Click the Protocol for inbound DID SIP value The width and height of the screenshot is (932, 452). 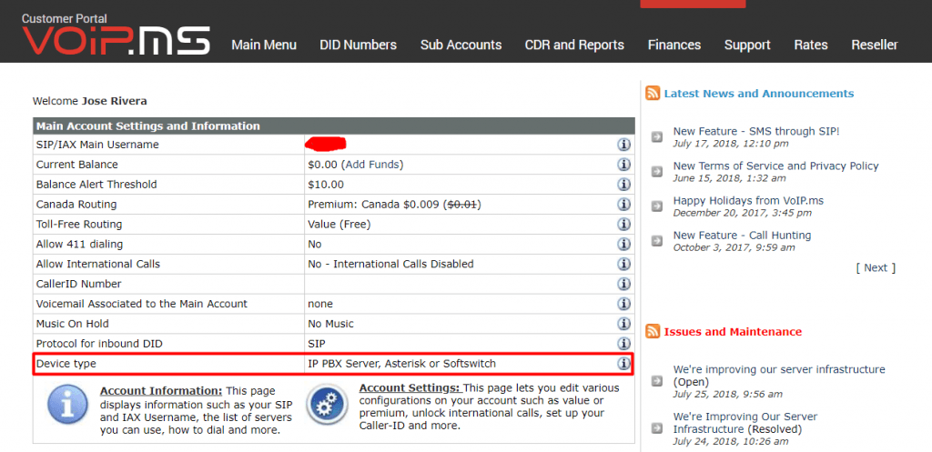point(316,343)
